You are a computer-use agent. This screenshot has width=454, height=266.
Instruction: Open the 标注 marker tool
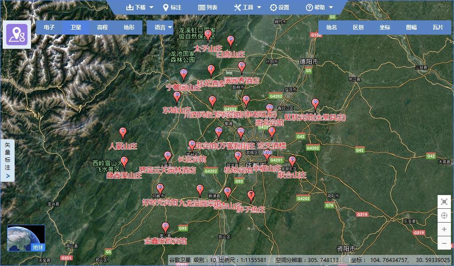(x=172, y=8)
